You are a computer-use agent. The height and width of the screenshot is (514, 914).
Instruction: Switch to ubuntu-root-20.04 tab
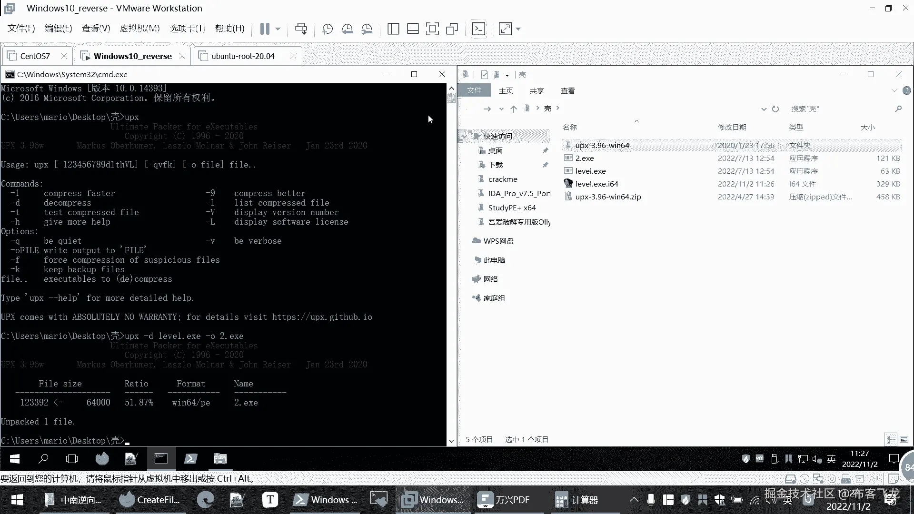click(x=243, y=56)
